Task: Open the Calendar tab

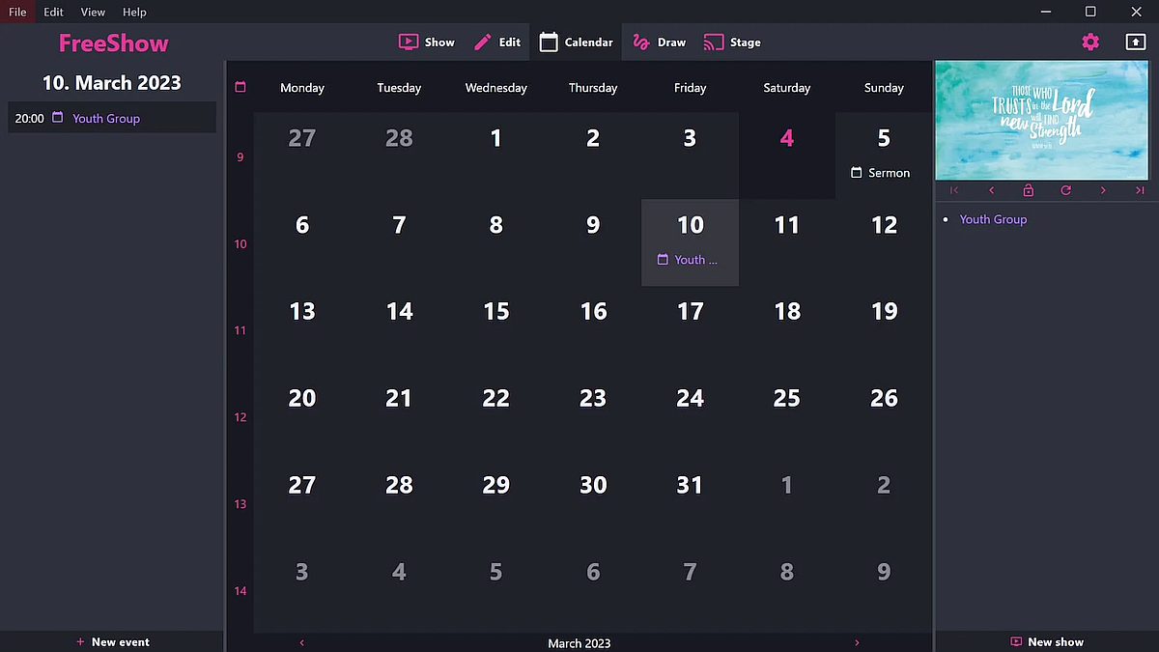Action: coord(577,43)
